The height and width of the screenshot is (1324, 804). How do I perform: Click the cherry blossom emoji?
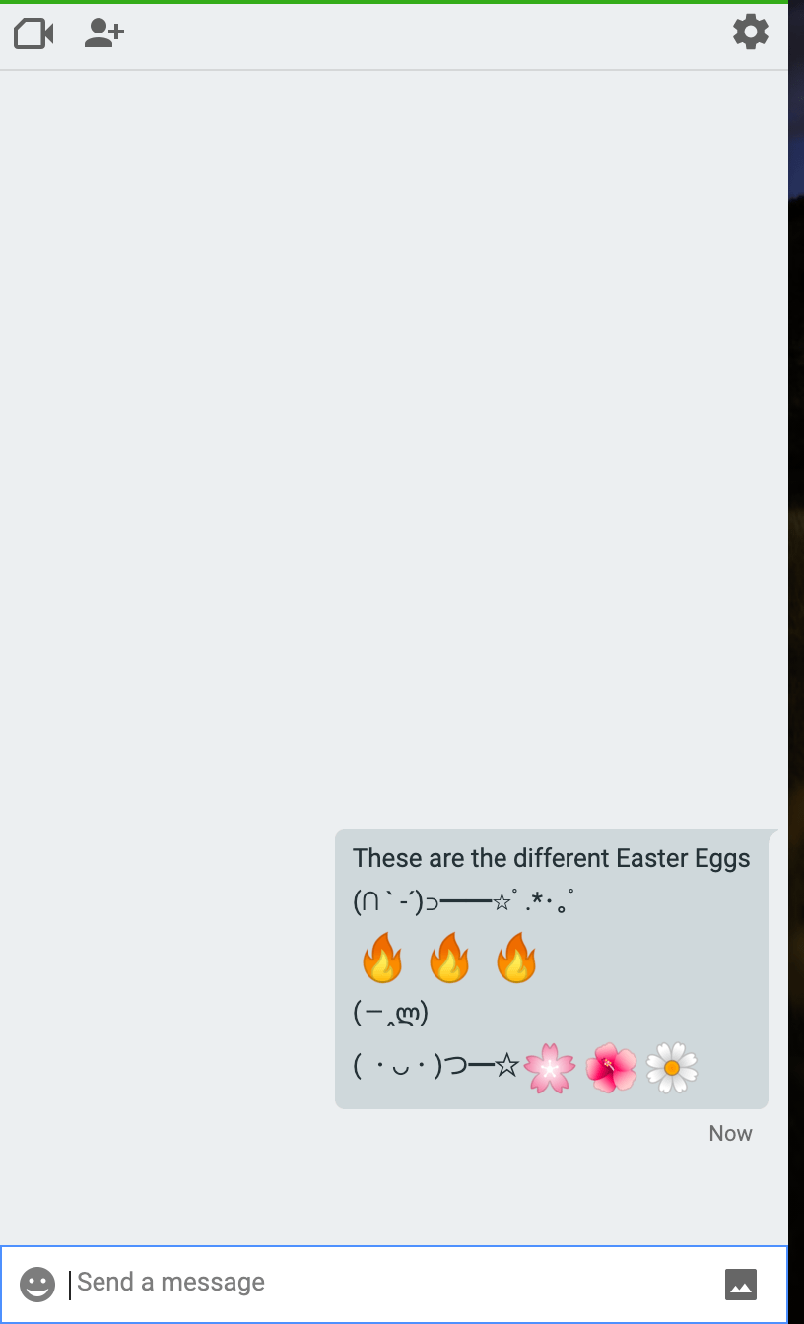pos(550,1069)
